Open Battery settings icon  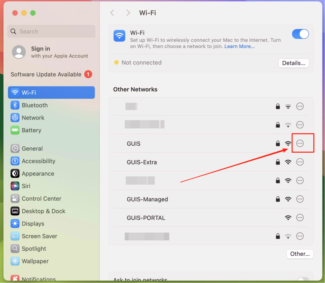click(x=15, y=130)
